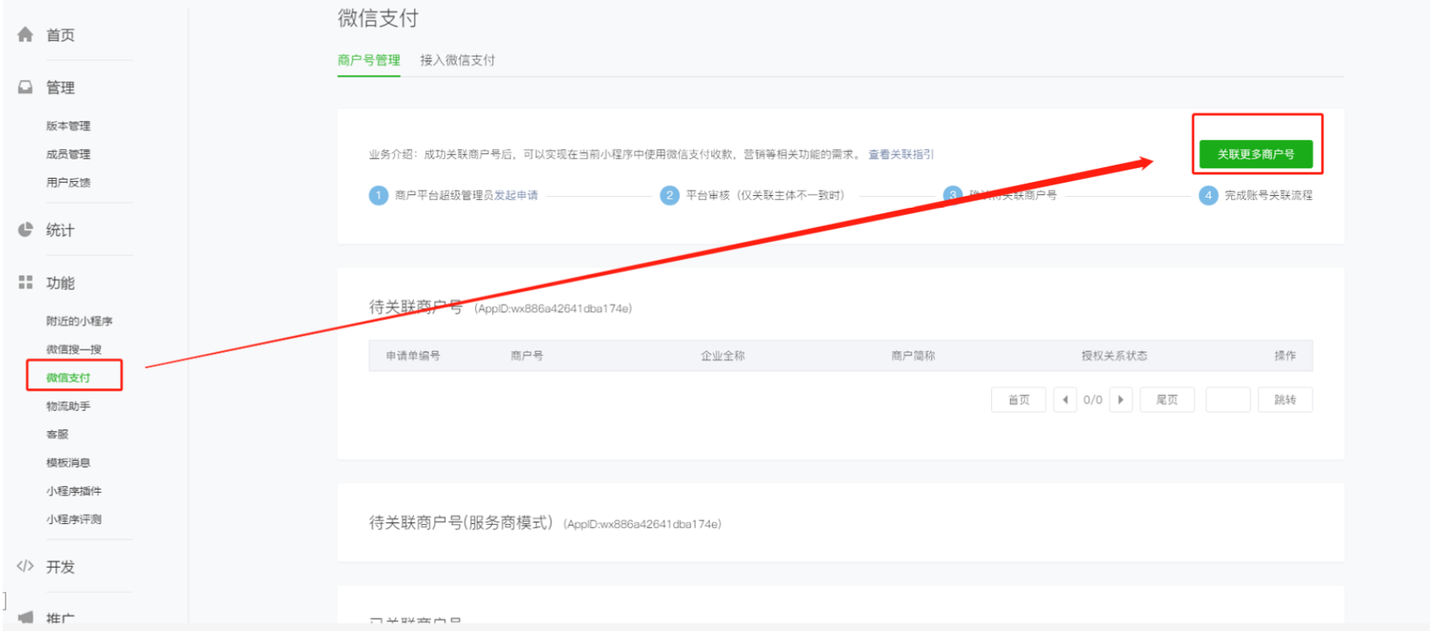Click the promotion megaphone icon
Image resolution: width=1430 pixels, height=631 pixels.
pyautogui.click(x=26, y=617)
